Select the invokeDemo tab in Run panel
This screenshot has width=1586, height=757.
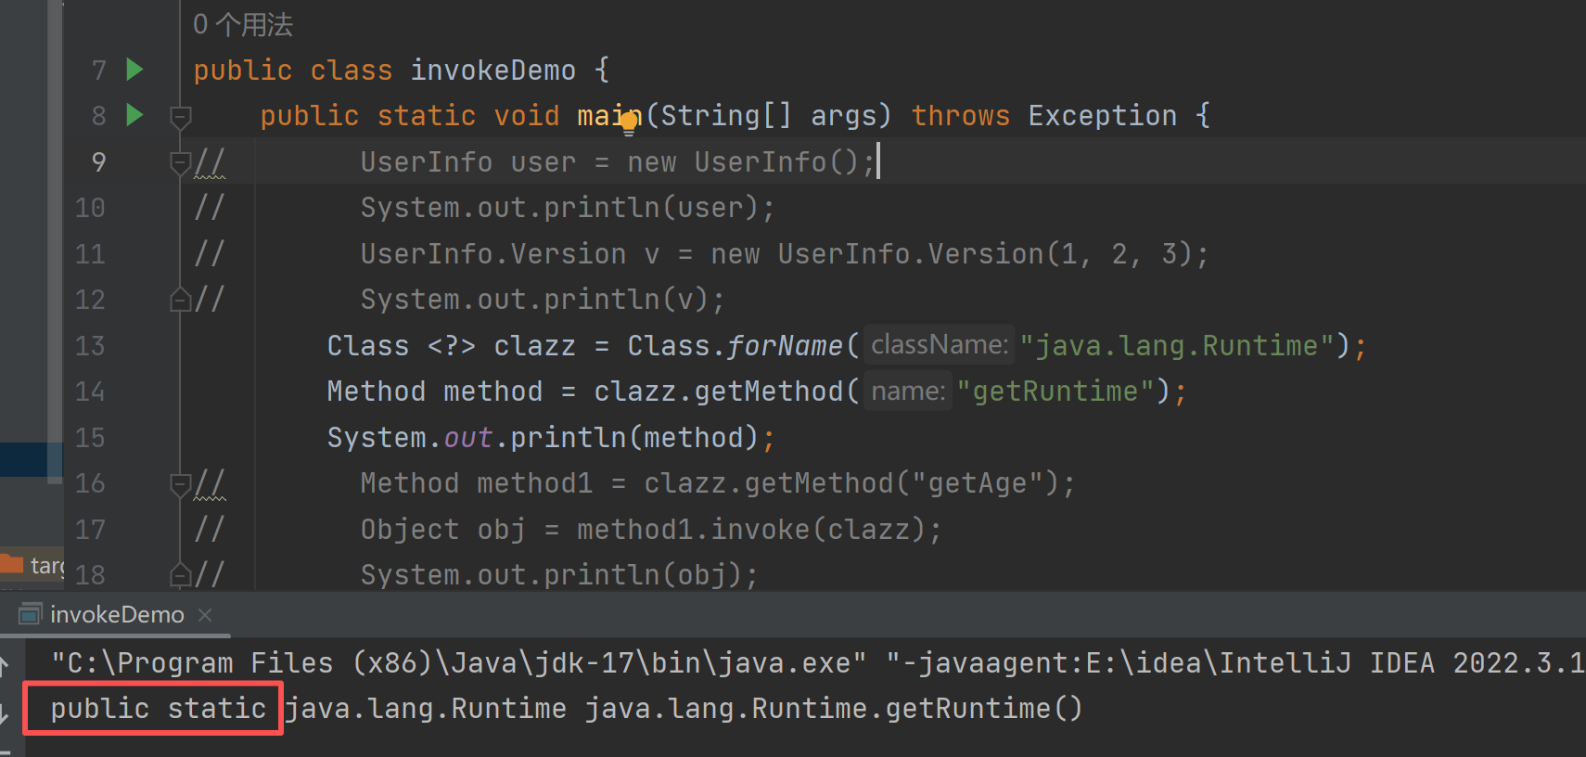click(x=117, y=615)
